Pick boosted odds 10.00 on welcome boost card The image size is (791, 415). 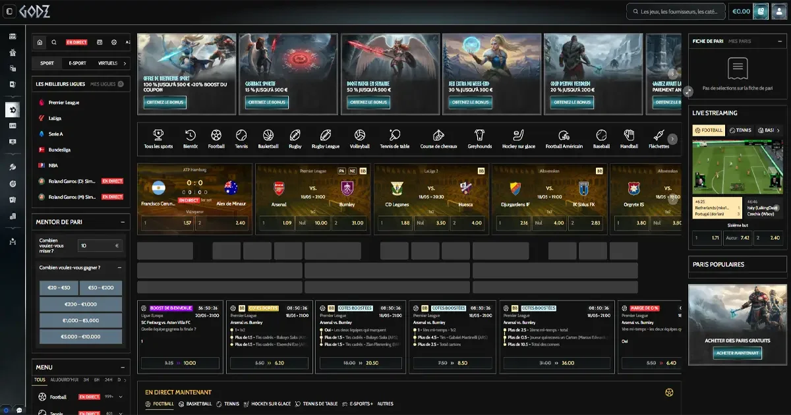point(179,363)
